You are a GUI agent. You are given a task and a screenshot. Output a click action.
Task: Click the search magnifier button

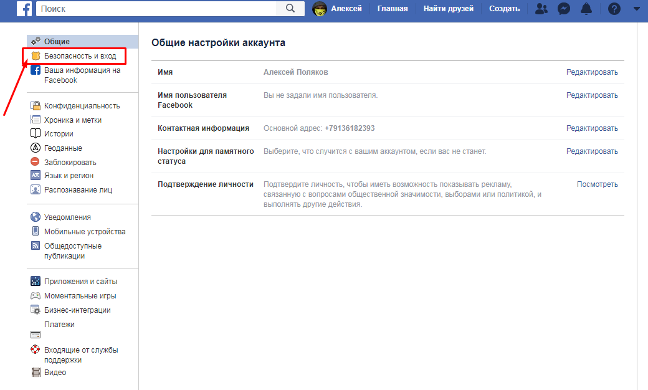[x=290, y=8]
